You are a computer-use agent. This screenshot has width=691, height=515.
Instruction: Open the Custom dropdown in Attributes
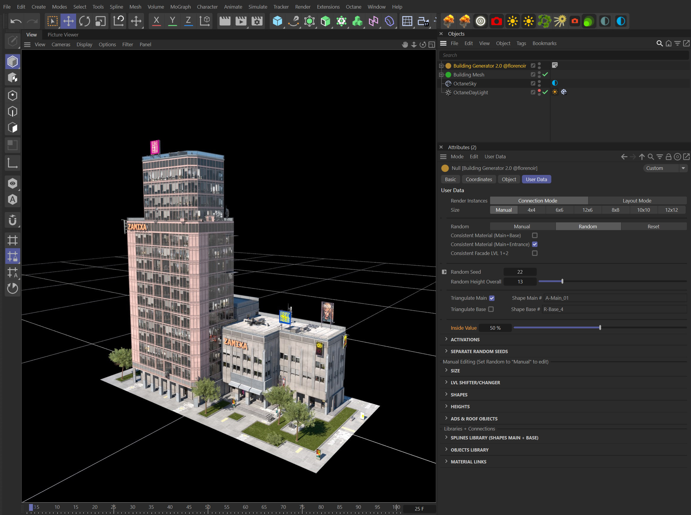(665, 168)
